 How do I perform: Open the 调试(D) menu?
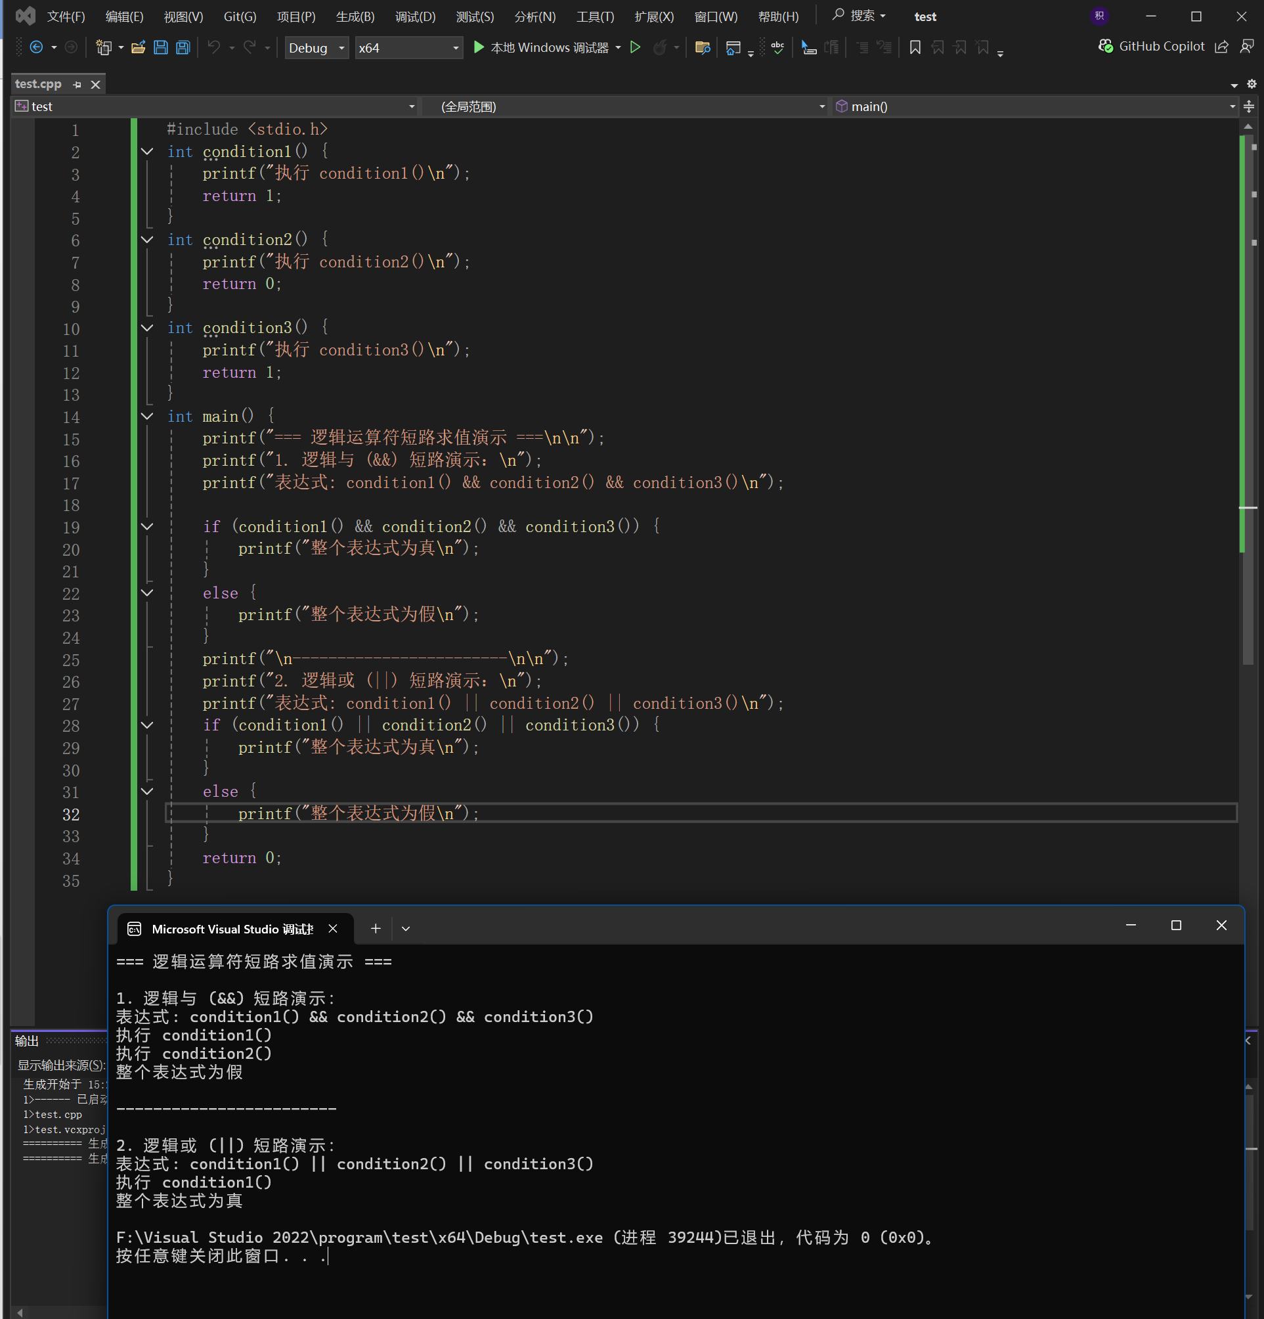[x=415, y=17]
